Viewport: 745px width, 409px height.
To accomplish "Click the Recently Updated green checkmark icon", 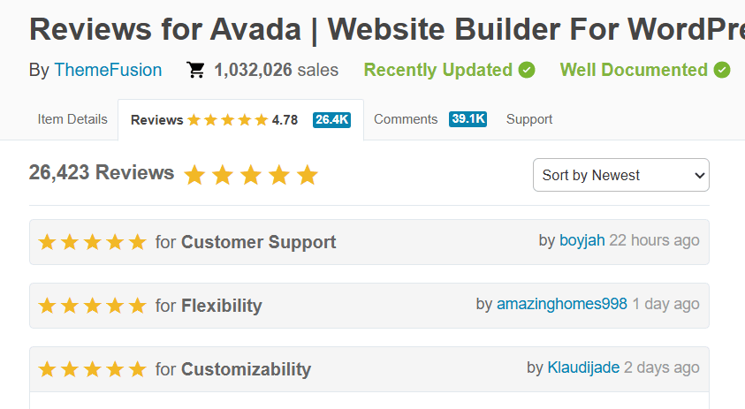I will tap(527, 70).
